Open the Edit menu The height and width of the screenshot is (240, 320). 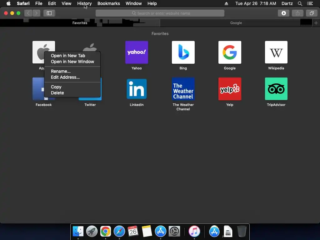click(x=52, y=3)
